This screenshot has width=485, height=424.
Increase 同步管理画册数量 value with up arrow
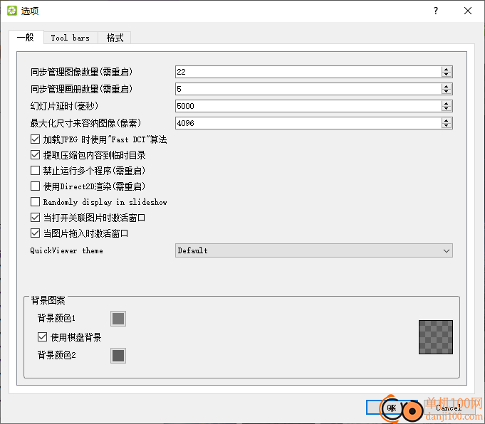(x=446, y=87)
